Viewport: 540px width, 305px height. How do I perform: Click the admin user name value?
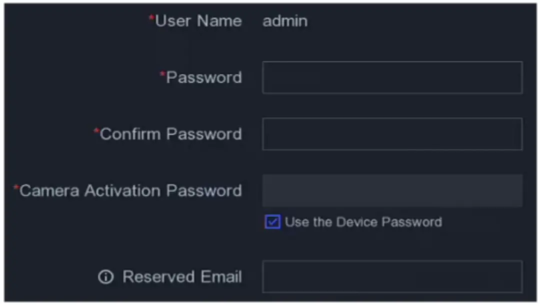[285, 21]
